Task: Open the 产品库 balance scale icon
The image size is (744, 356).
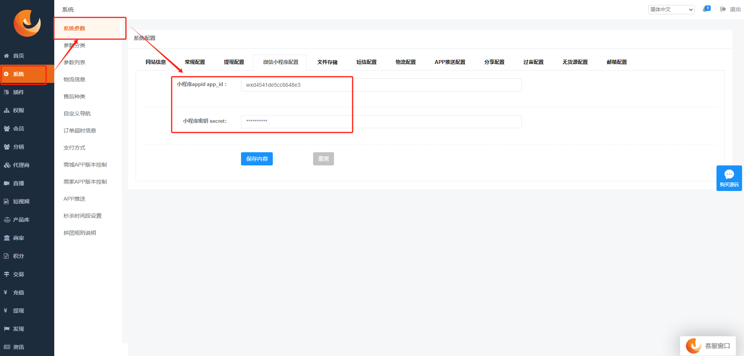Action: click(x=7, y=220)
